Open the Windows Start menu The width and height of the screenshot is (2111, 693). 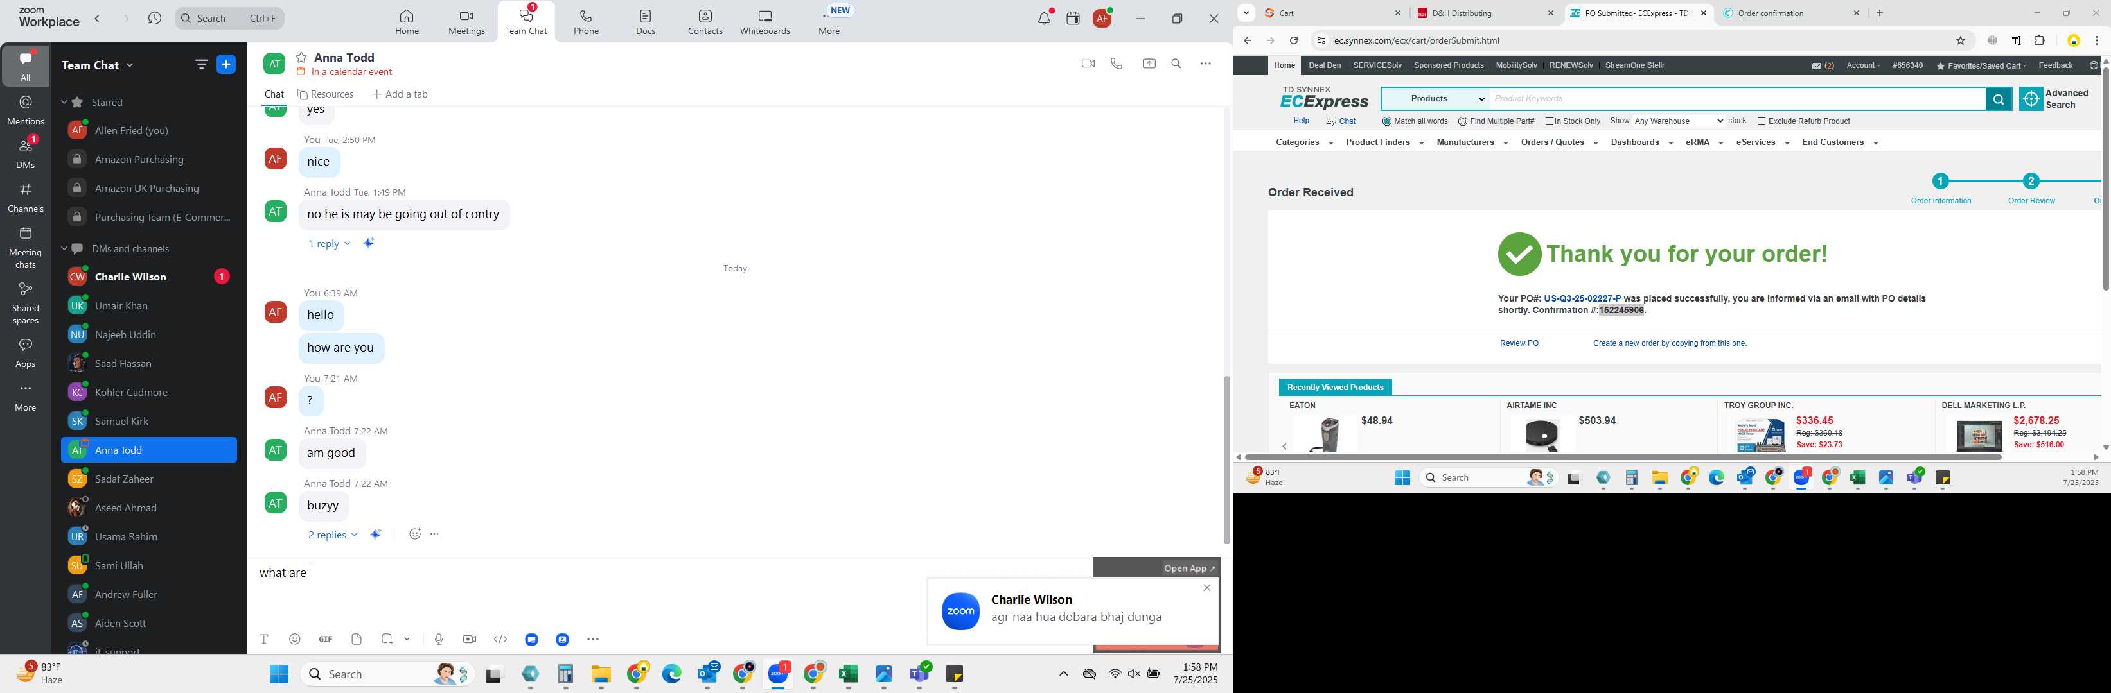pos(279,674)
